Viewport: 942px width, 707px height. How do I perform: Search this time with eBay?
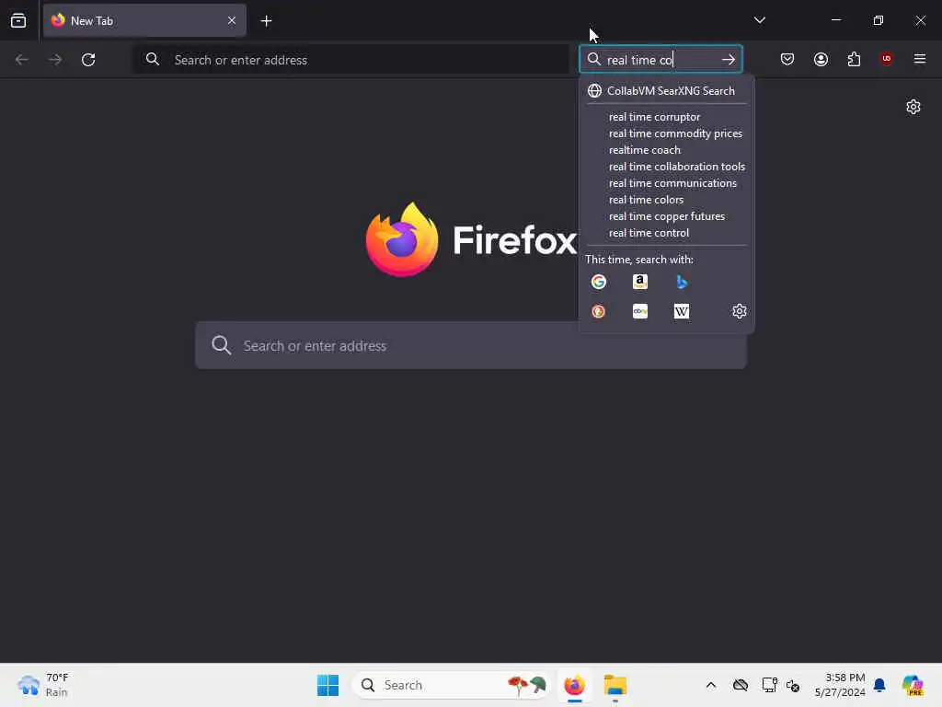[x=640, y=311]
